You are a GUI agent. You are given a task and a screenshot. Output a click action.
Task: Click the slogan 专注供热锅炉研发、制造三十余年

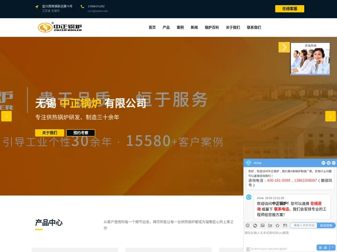pos(77,117)
